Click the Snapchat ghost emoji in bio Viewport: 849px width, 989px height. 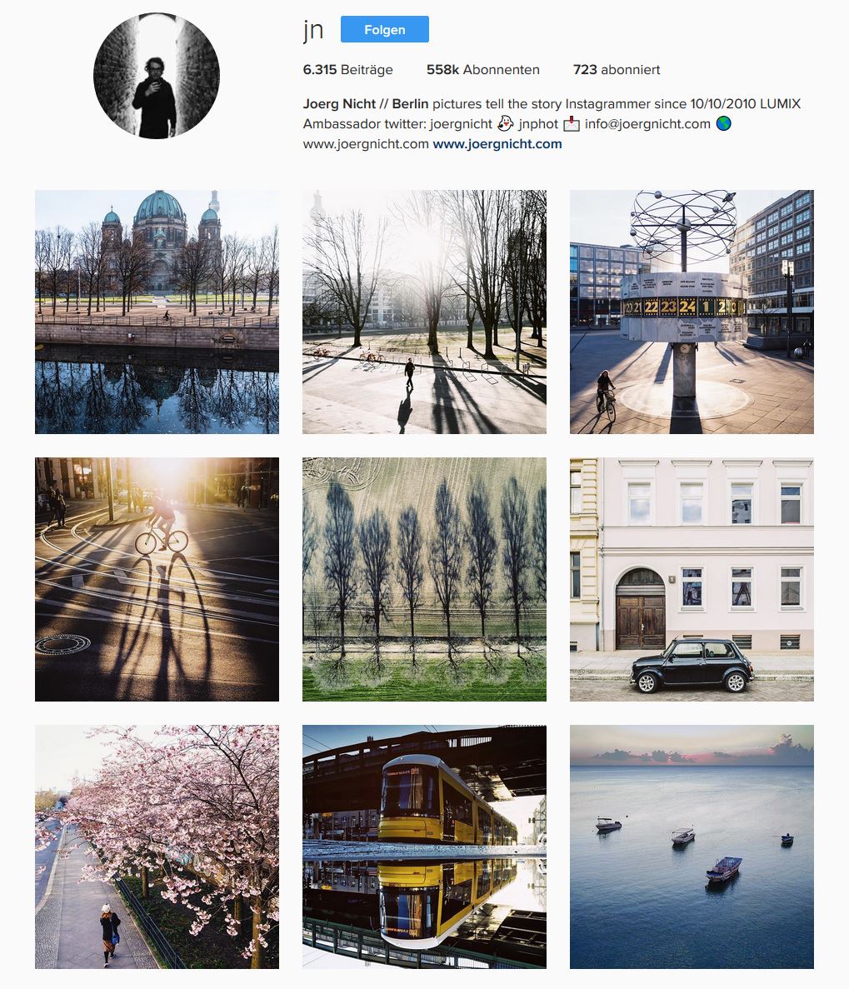[506, 123]
